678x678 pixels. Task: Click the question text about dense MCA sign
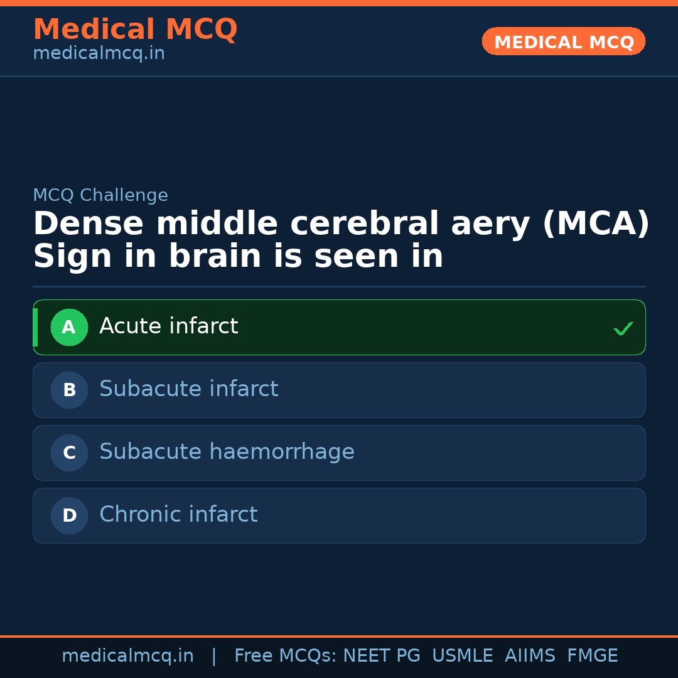[x=339, y=239]
